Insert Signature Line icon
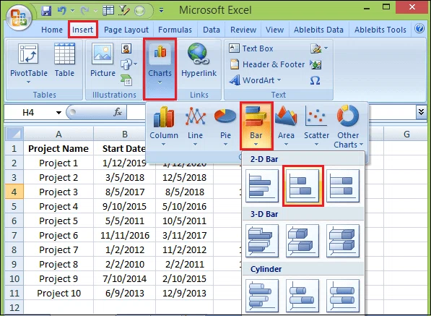 315,48
